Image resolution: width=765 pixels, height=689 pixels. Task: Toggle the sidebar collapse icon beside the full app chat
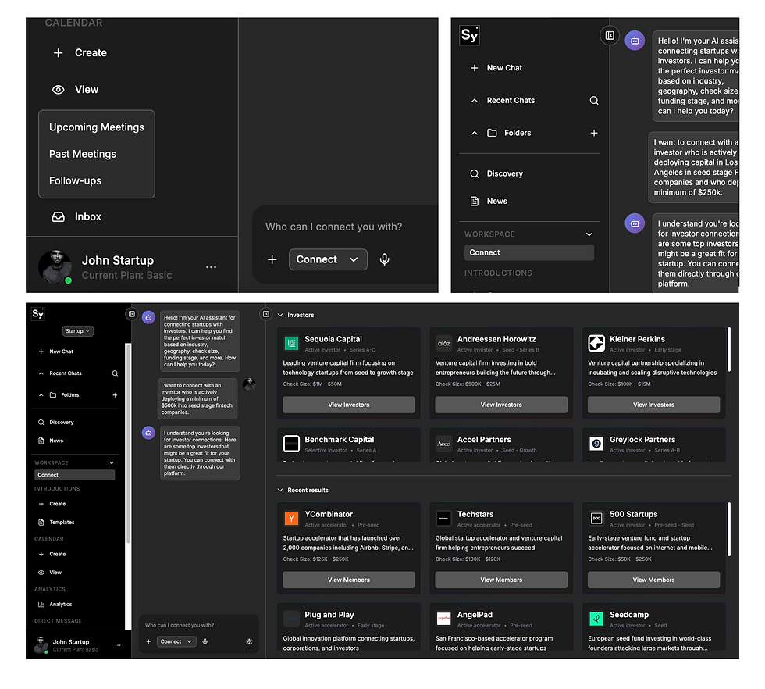pyautogui.click(x=132, y=315)
